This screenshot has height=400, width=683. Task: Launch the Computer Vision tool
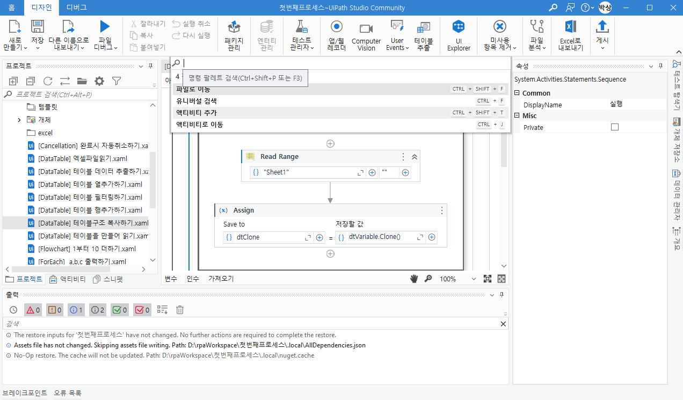click(x=366, y=28)
